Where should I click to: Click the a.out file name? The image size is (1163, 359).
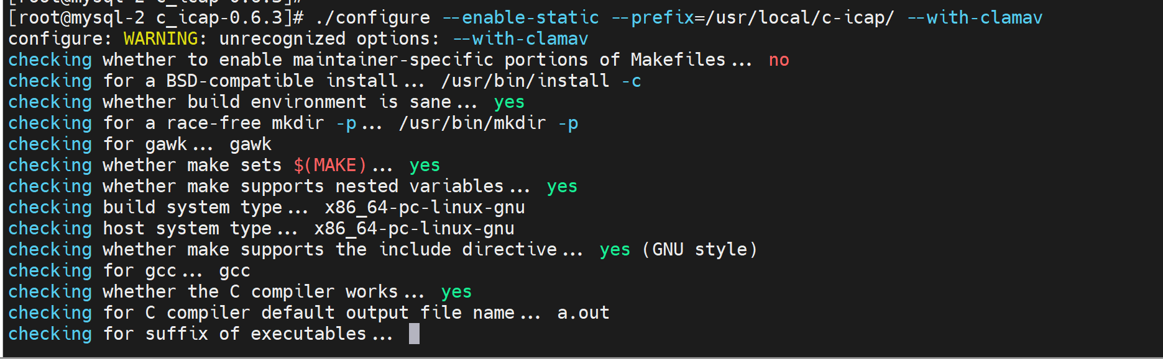pyautogui.click(x=583, y=312)
